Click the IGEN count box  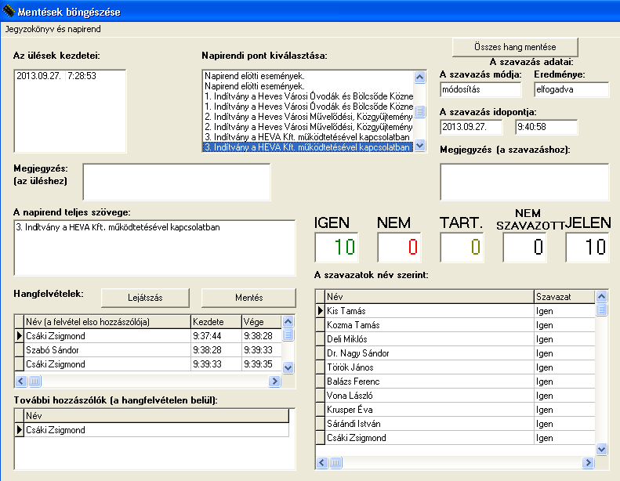coord(336,248)
